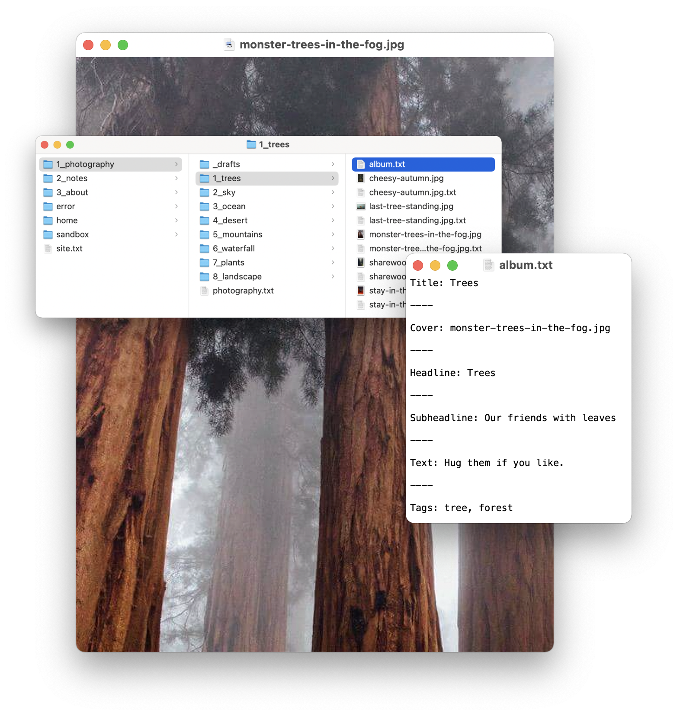This screenshot has height=716, width=680.
Task: Click the 7_plants folder icon
Action: coord(205,262)
